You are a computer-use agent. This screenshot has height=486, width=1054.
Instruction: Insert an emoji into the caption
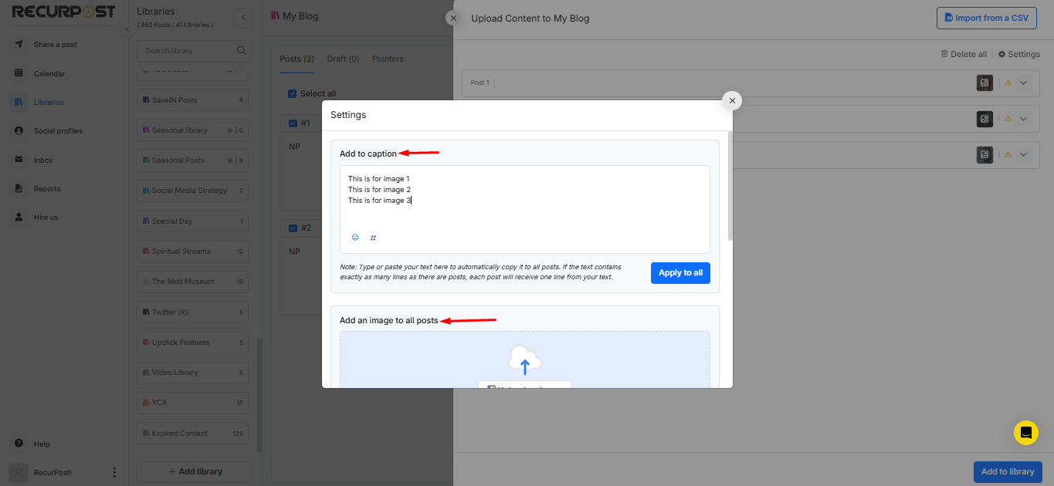[355, 238]
